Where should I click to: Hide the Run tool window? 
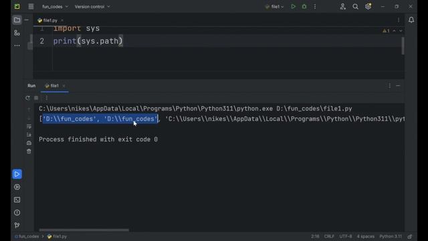pyautogui.click(x=398, y=86)
